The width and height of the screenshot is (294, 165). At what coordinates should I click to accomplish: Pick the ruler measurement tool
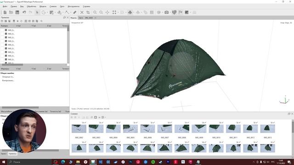67,12
